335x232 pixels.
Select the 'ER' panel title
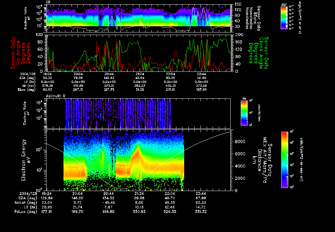pyautogui.click(x=48, y=2)
